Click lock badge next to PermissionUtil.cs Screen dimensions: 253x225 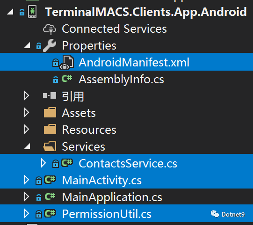click(39, 214)
